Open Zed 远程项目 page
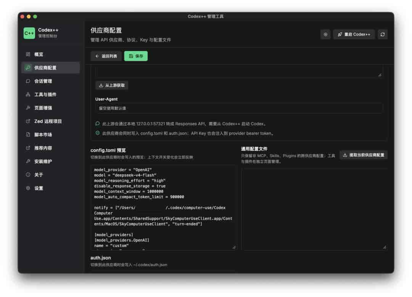 50,121
